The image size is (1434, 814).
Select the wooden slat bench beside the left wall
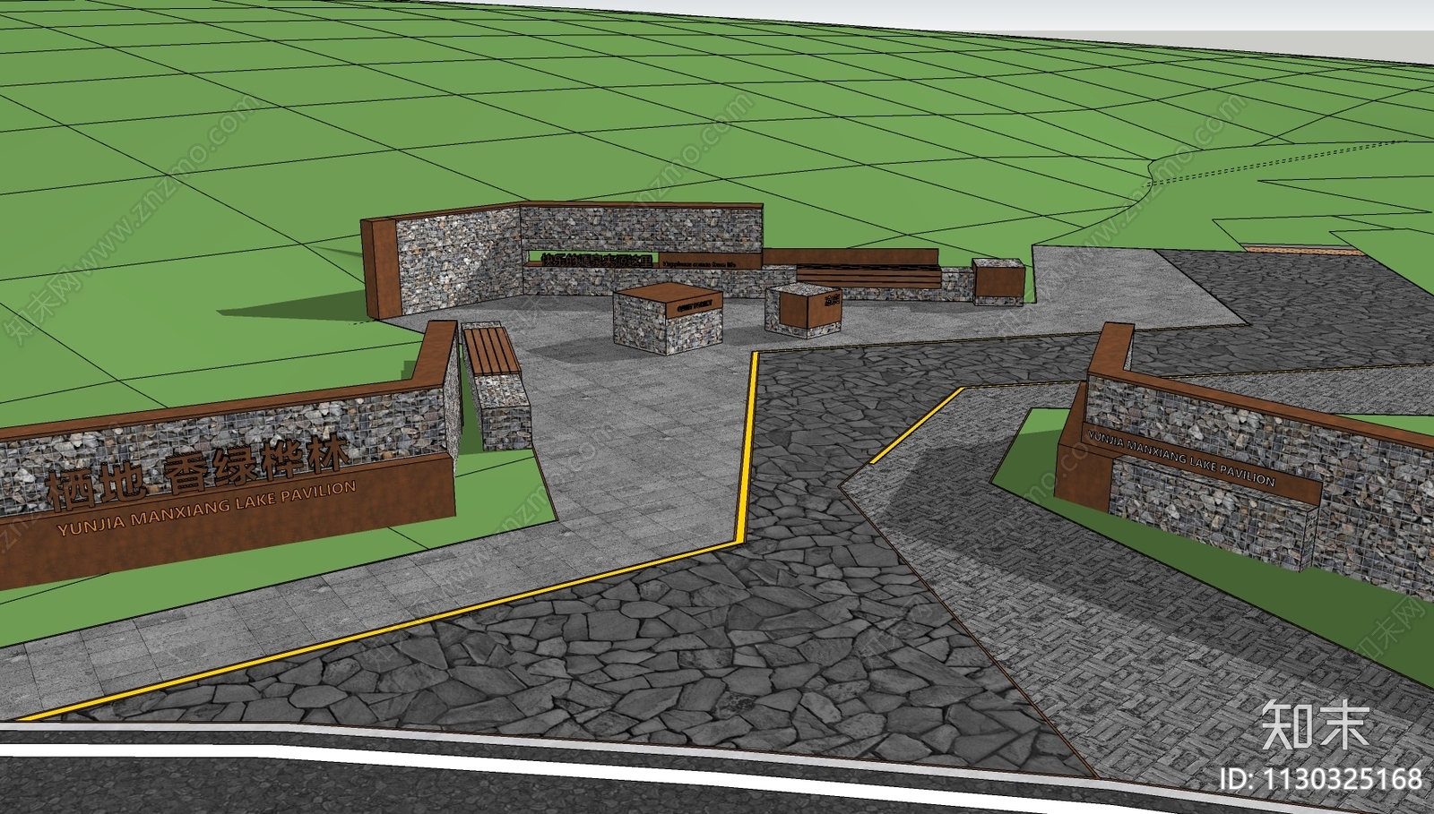click(491, 351)
